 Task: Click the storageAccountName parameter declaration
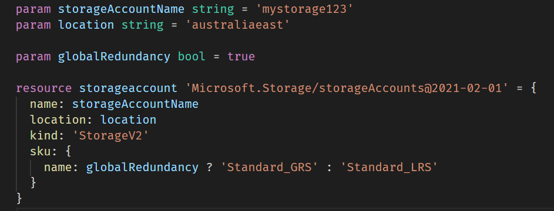(121, 9)
